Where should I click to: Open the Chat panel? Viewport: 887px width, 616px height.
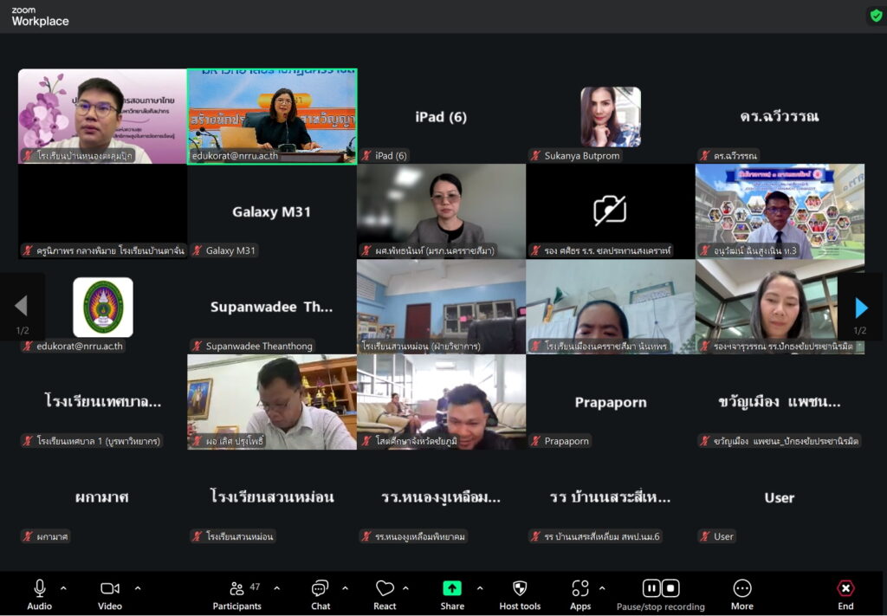[320, 594]
